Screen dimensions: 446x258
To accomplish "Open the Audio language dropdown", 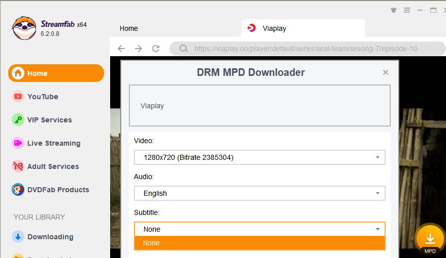I will (x=260, y=193).
